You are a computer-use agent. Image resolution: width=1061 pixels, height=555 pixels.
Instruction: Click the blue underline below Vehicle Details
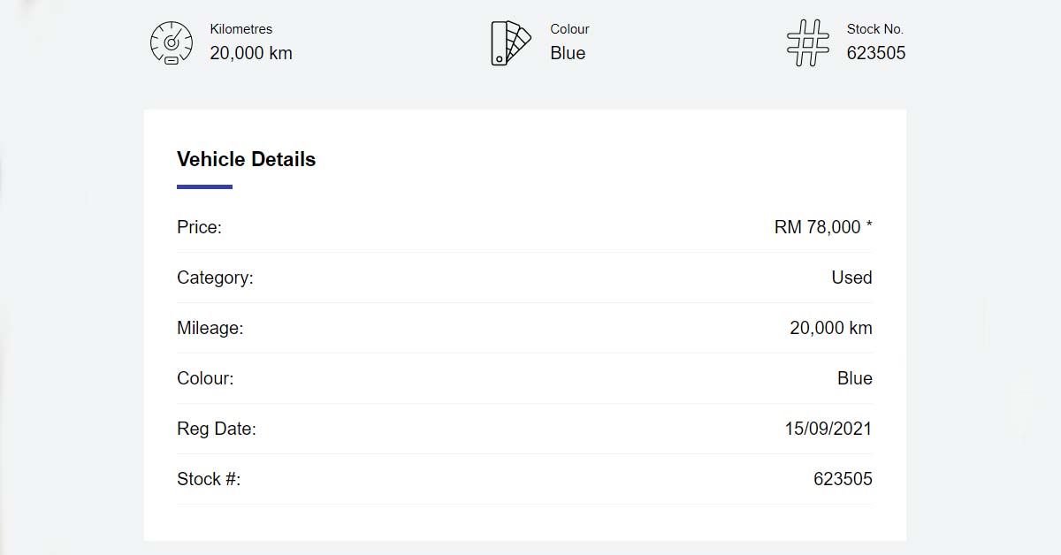pos(204,186)
